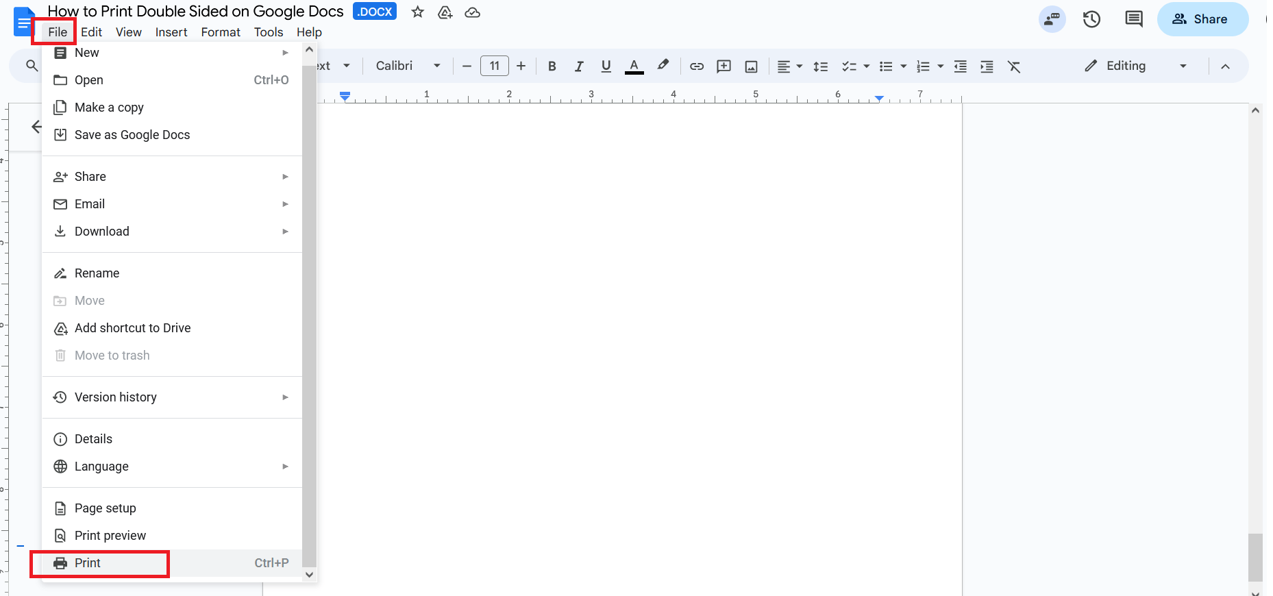The image size is (1273, 596).
Task: Open the Calibri font dropdown
Action: tap(408, 66)
